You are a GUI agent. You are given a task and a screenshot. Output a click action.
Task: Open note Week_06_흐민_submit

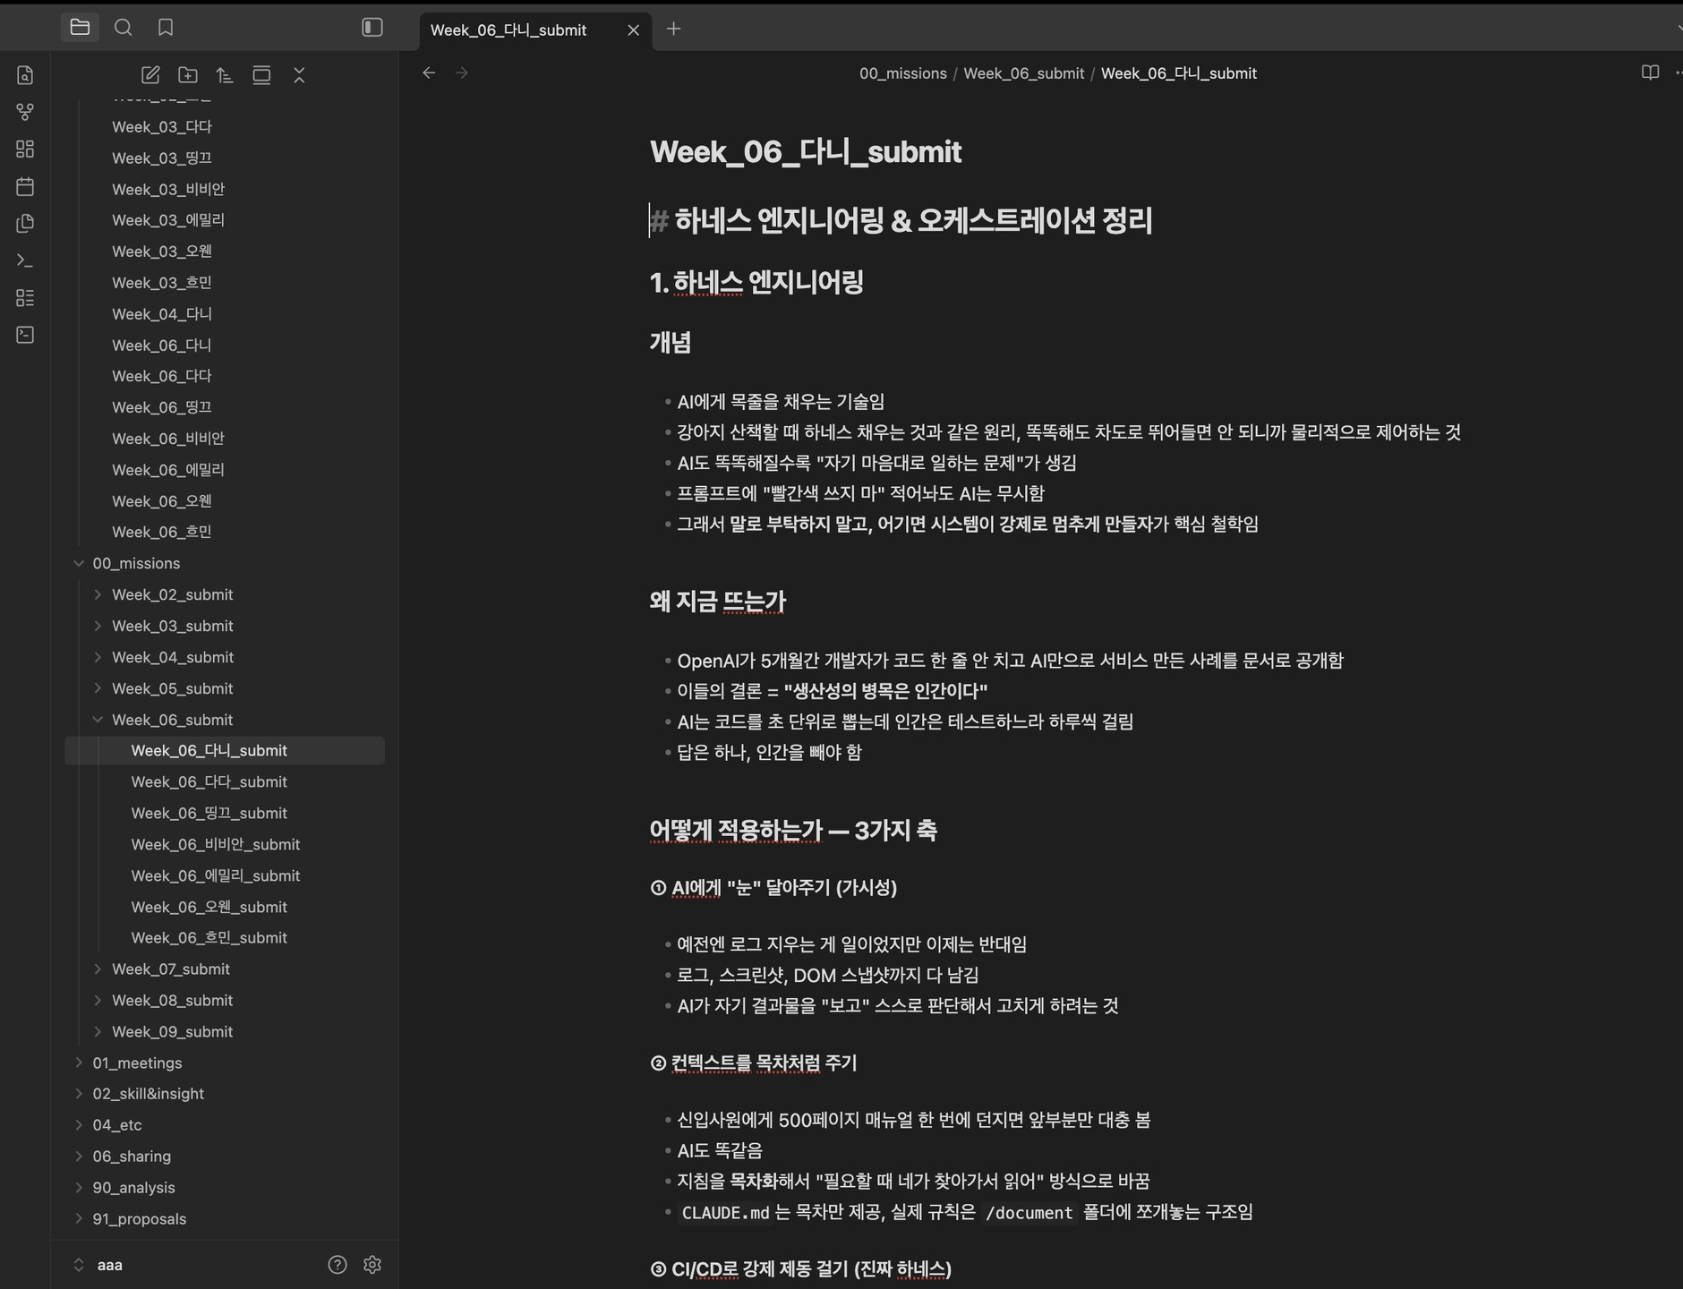click(x=209, y=937)
